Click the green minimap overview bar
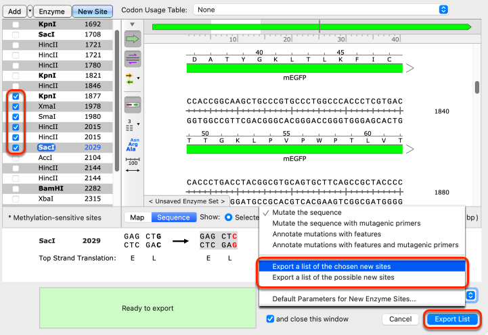Screen dimensions: 488x335 311,27
